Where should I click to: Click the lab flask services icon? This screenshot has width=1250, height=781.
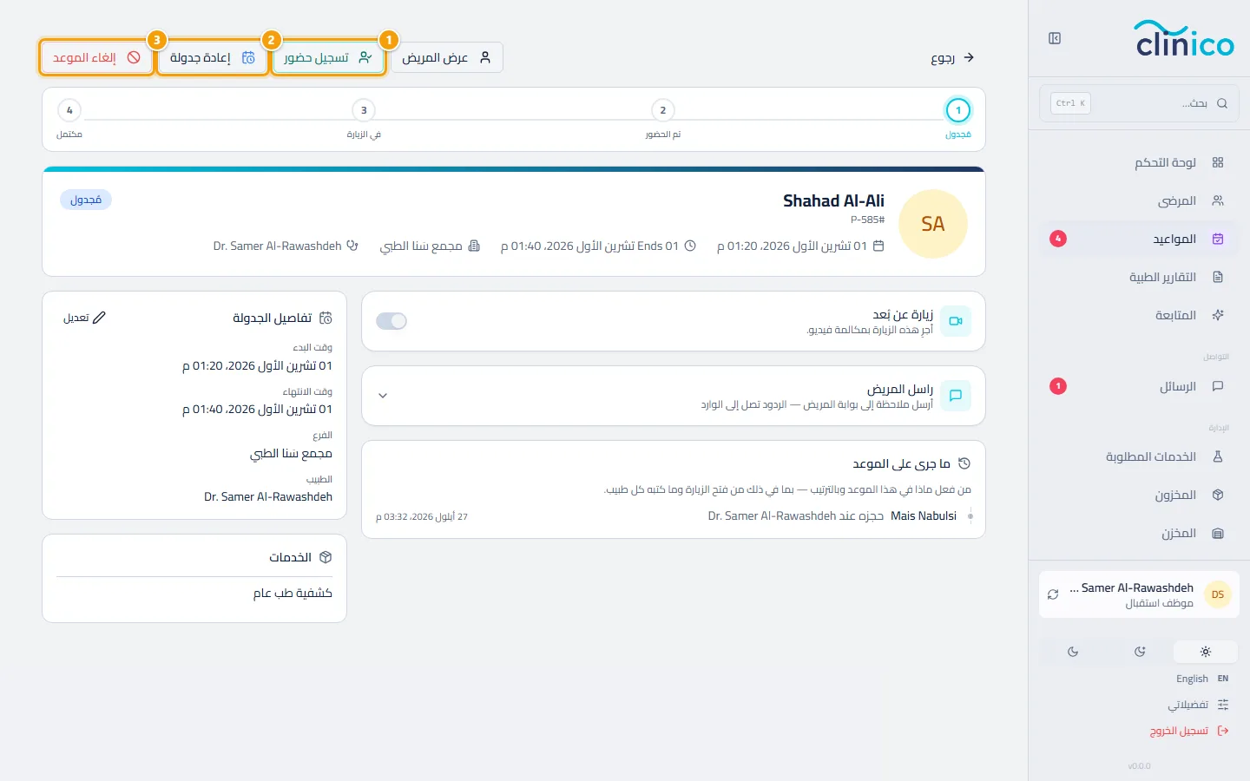point(1218,456)
